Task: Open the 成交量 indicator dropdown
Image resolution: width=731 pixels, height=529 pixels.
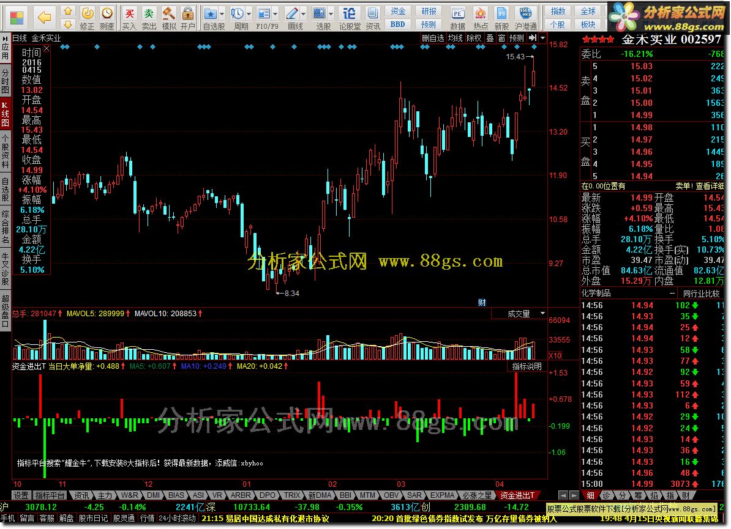Action: pos(542,313)
